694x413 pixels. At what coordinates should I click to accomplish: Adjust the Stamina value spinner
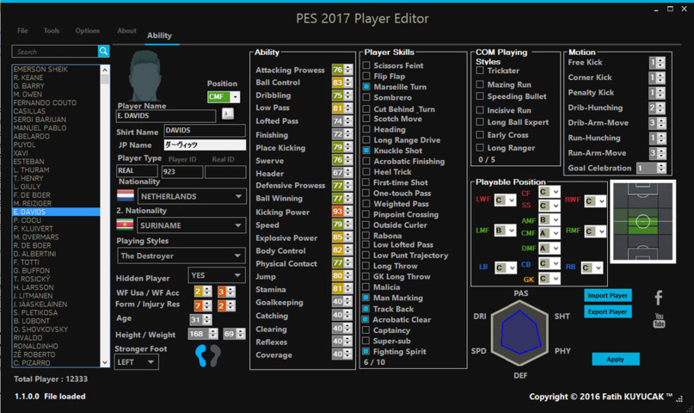[x=348, y=288]
